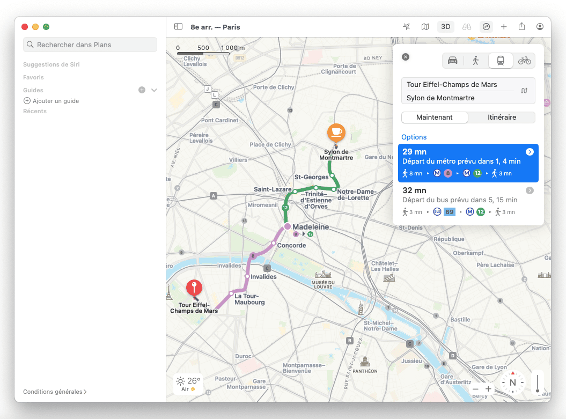
Task: Add a new guide plus icon beside Guides
Action: (x=142, y=90)
